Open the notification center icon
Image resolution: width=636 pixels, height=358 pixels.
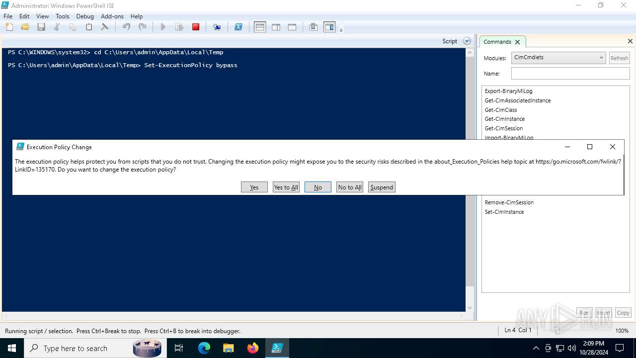[620, 348]
